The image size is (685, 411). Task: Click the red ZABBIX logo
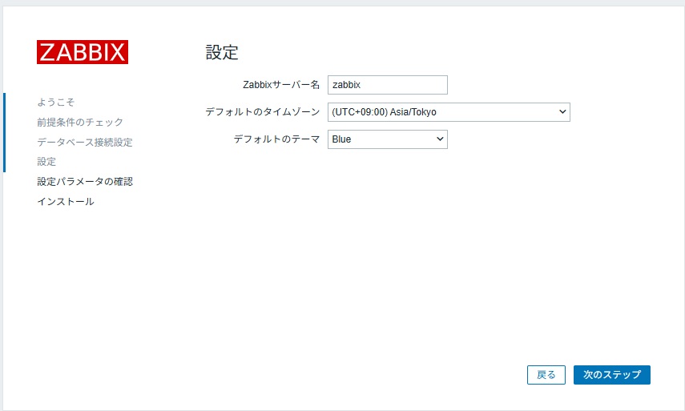coord(83,52)
